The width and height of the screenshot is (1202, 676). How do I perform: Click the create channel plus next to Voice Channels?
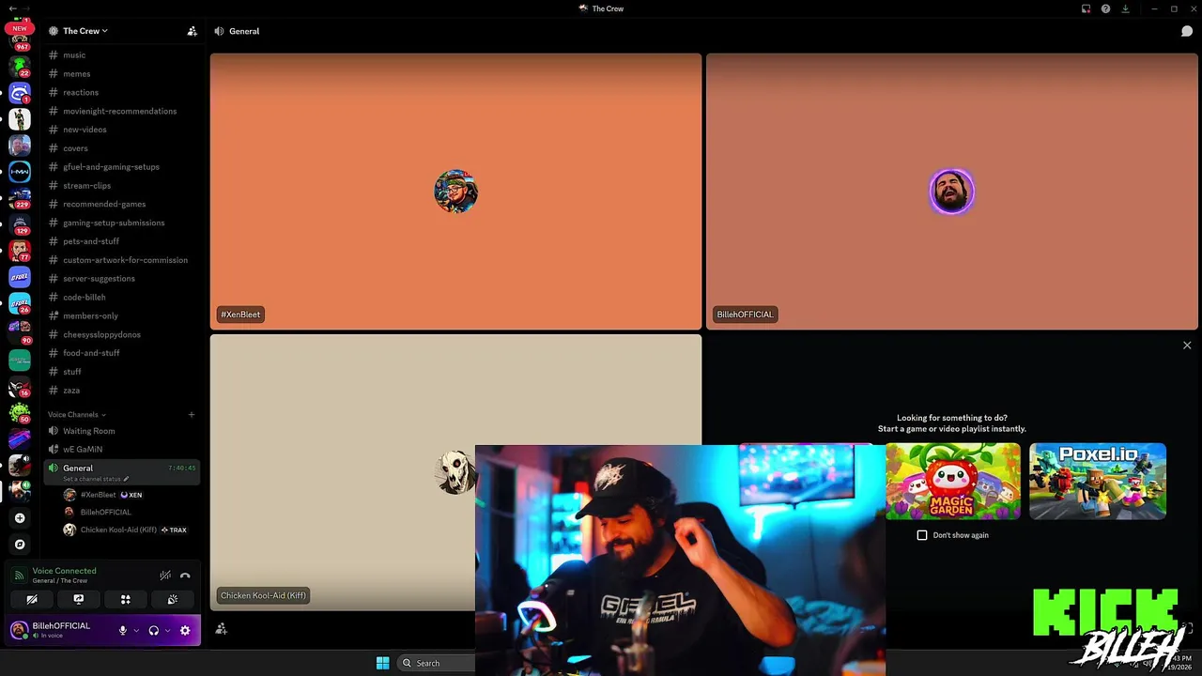191,414
